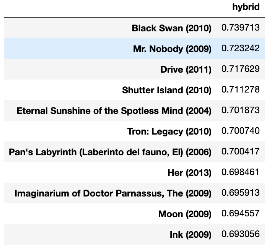Select Eternal Sunshine of the Spotless Mind row
The height and width of the screenshot is (250, 280).
[x=114, y=110]
